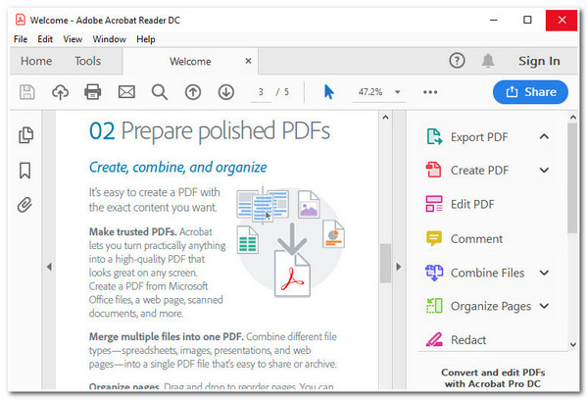Collapse the Export PDF section chevron
588x400 pixels.
pos(544,136)
